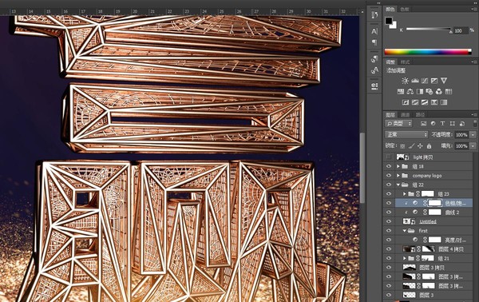Switch to the Swatches tab
Screen dimensions: 479x302
pyautogui.click(x=405, y=9)
